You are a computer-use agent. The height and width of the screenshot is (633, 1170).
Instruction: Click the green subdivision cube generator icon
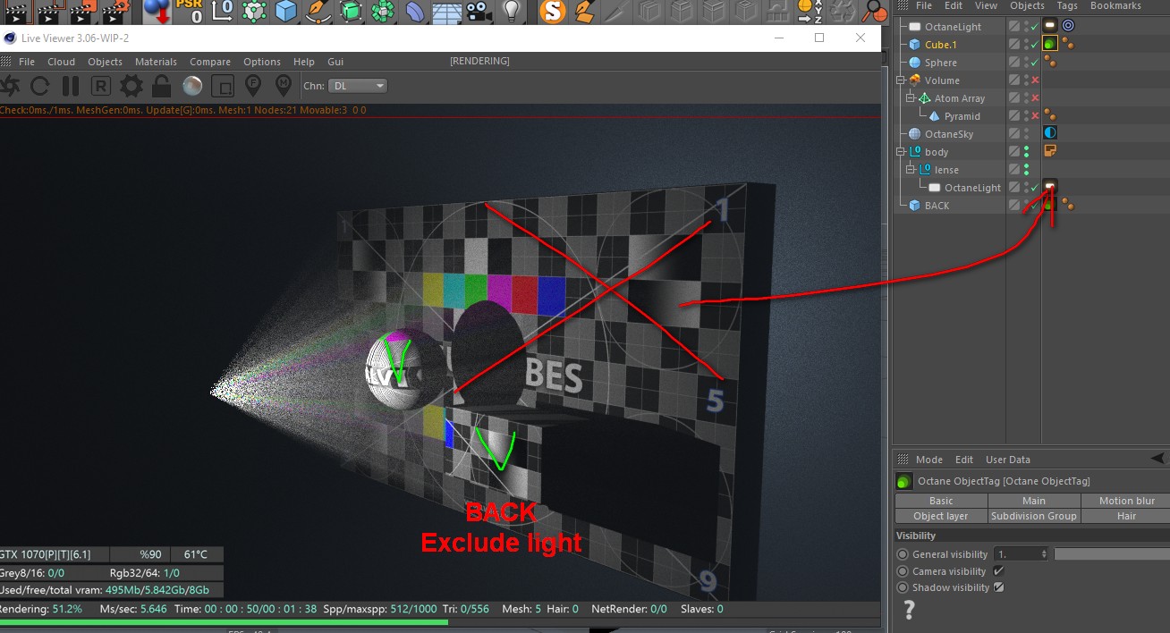(x=352, y=11)
